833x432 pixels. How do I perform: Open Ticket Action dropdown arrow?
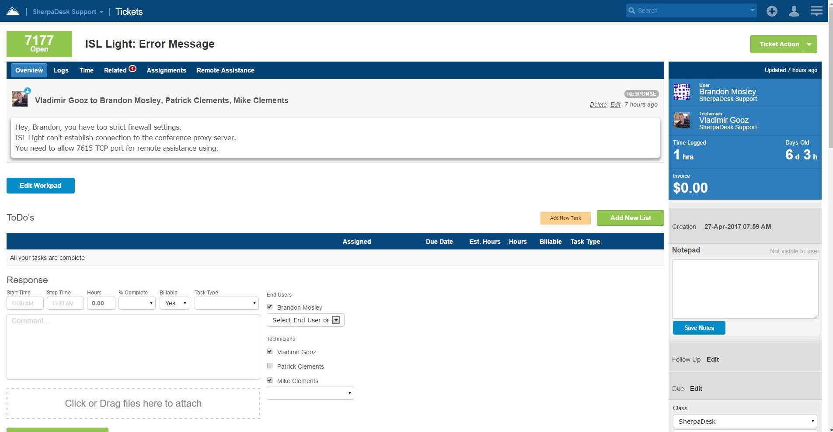(x=809, y=44)
